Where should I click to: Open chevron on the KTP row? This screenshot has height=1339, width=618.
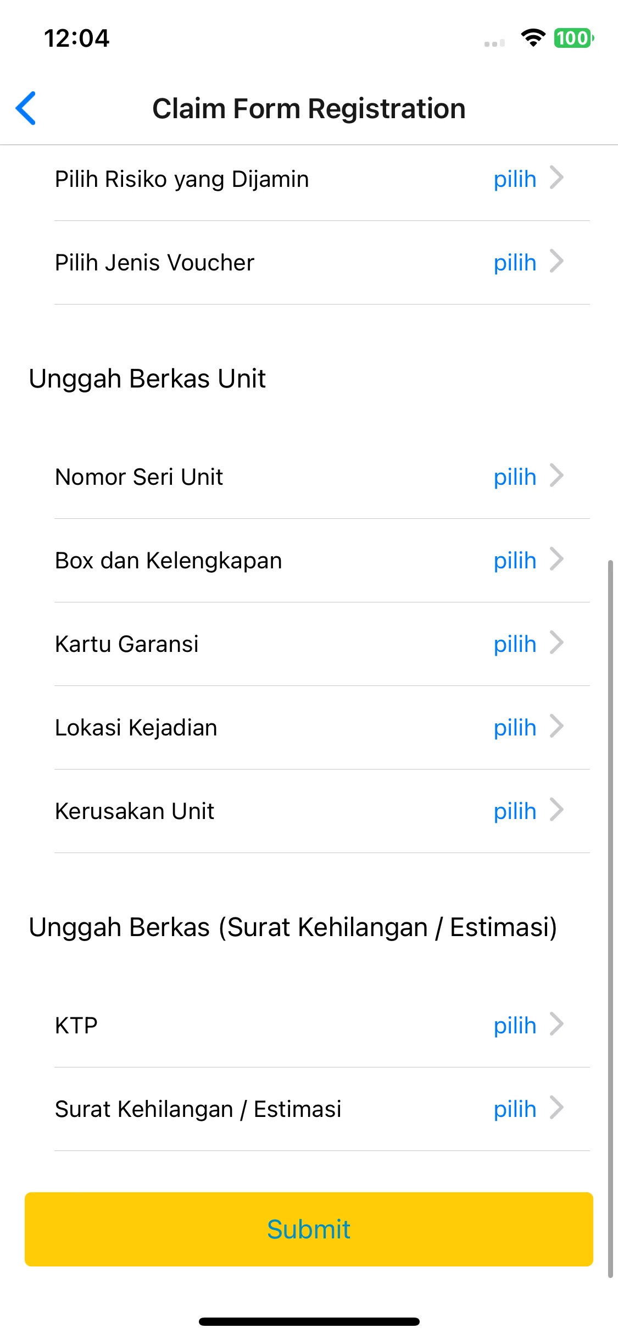click(556, 1025)
